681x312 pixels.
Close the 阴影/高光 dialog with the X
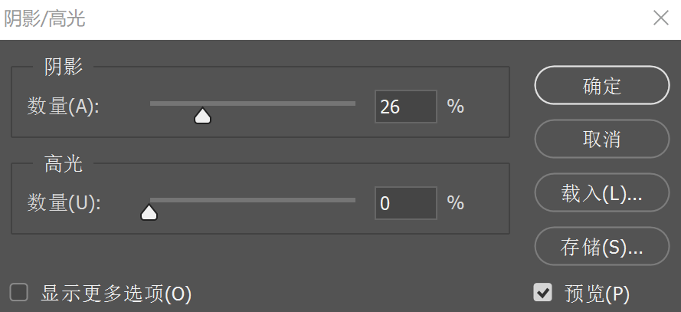coord(660,18)
